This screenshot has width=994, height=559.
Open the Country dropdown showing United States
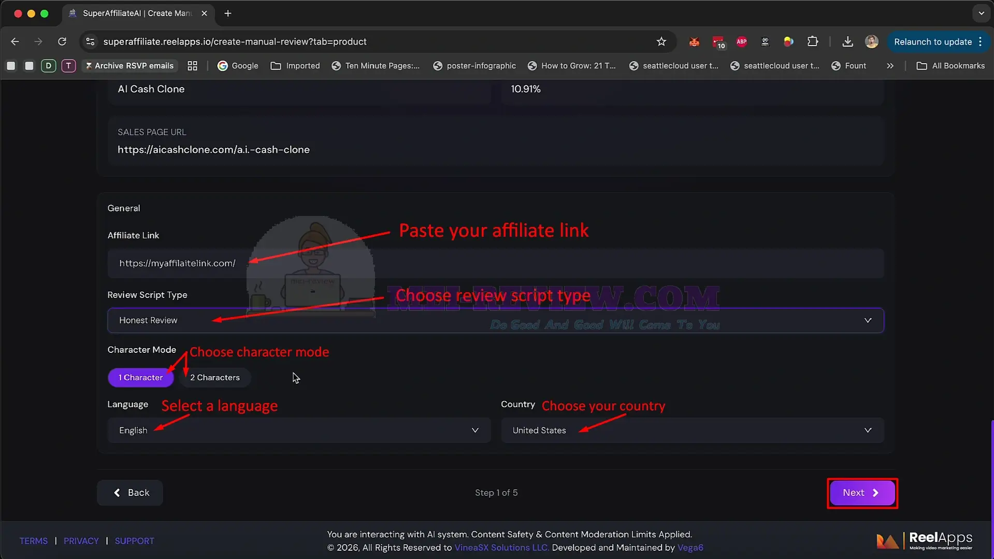[692, 430]
